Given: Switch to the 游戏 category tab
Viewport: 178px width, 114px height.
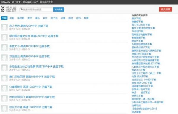Looking at the screenshot, I should point(71,18).
